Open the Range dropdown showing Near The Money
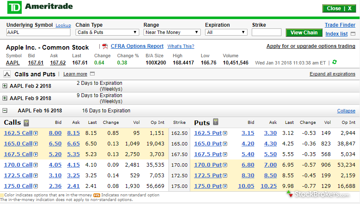360x204 pixels. coord(172,32)
